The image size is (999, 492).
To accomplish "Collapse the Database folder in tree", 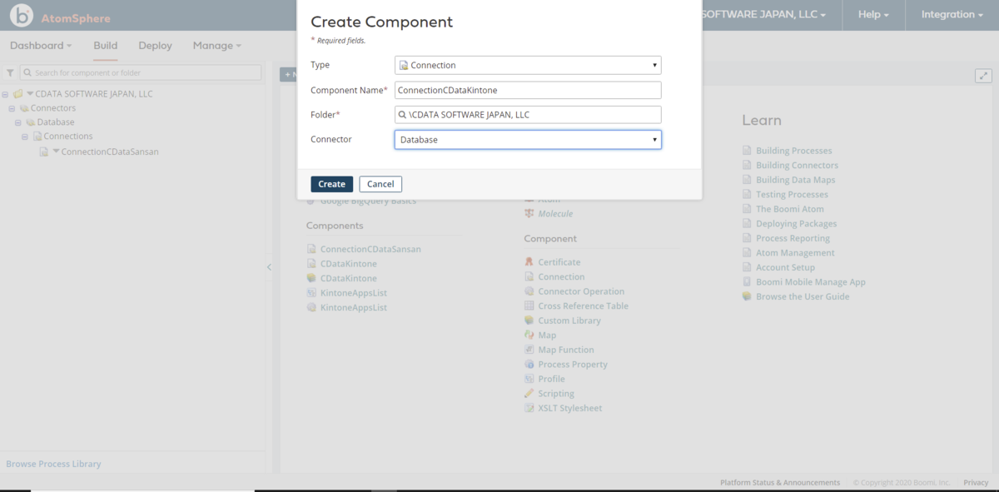I will (x=18, y=122).
